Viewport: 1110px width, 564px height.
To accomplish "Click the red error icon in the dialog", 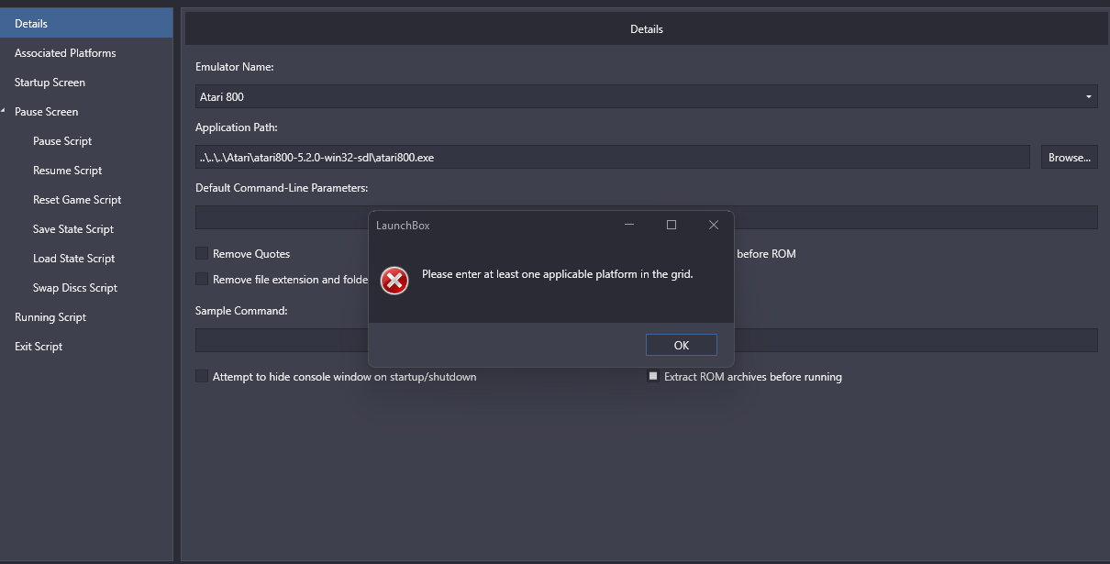I will 394,281.
